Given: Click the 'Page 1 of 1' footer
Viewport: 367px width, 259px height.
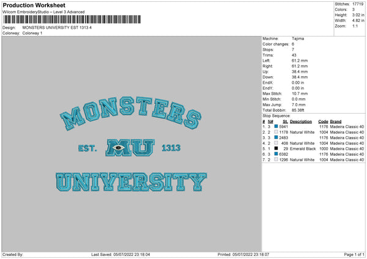Looking at the screenshot, I should (354, 254).
